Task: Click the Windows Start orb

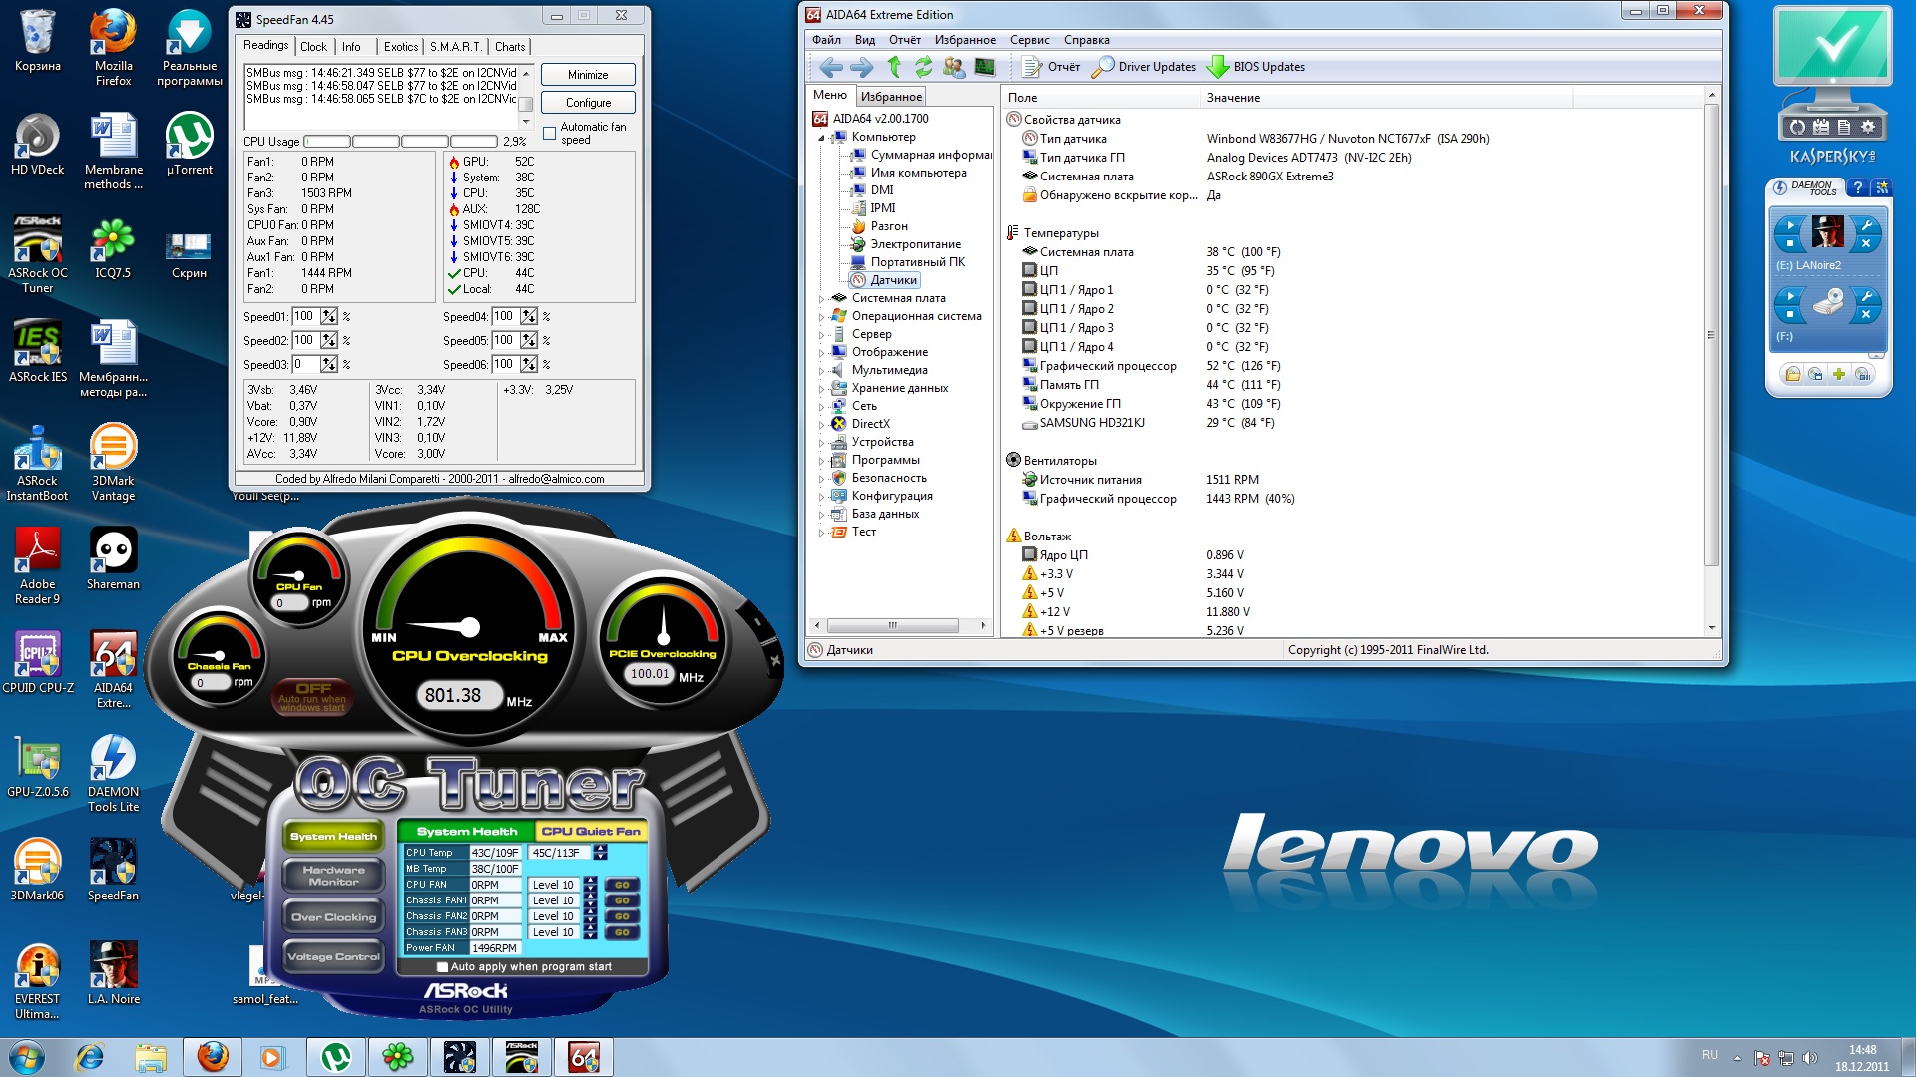Action: (x=27, y=1057)
